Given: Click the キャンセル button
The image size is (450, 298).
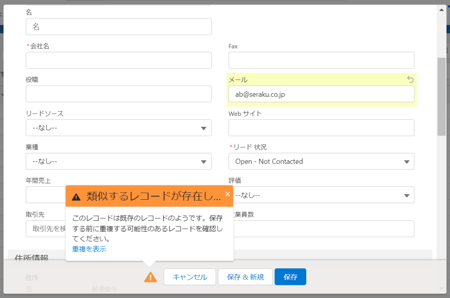Looking at the screenshot, I should (x=190, y=277).
